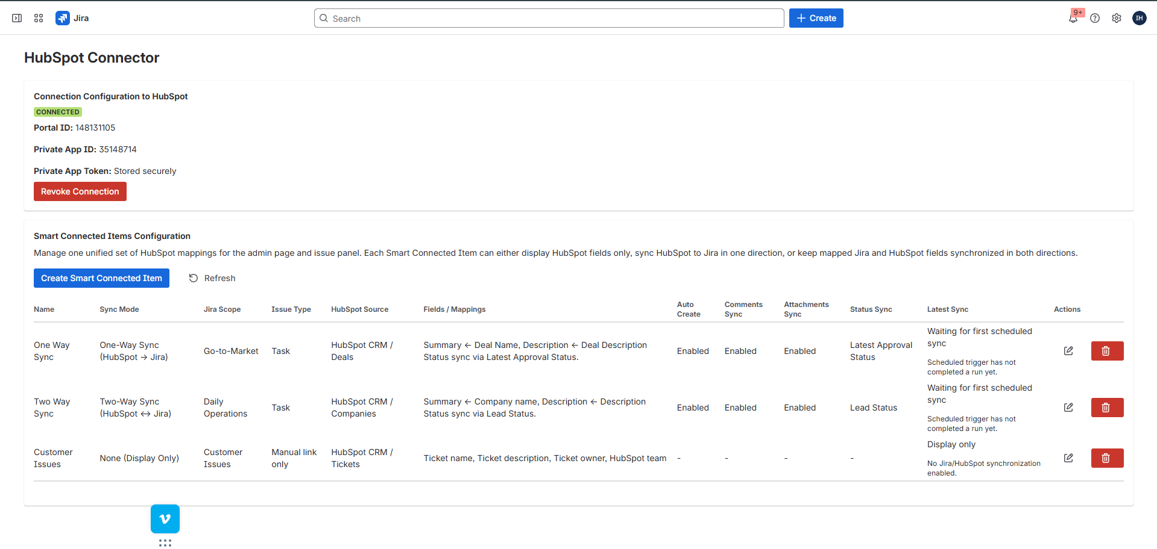Delete the Customer Issues mapping
The height and width of the screenshot is (549, 1157).
1106,457
